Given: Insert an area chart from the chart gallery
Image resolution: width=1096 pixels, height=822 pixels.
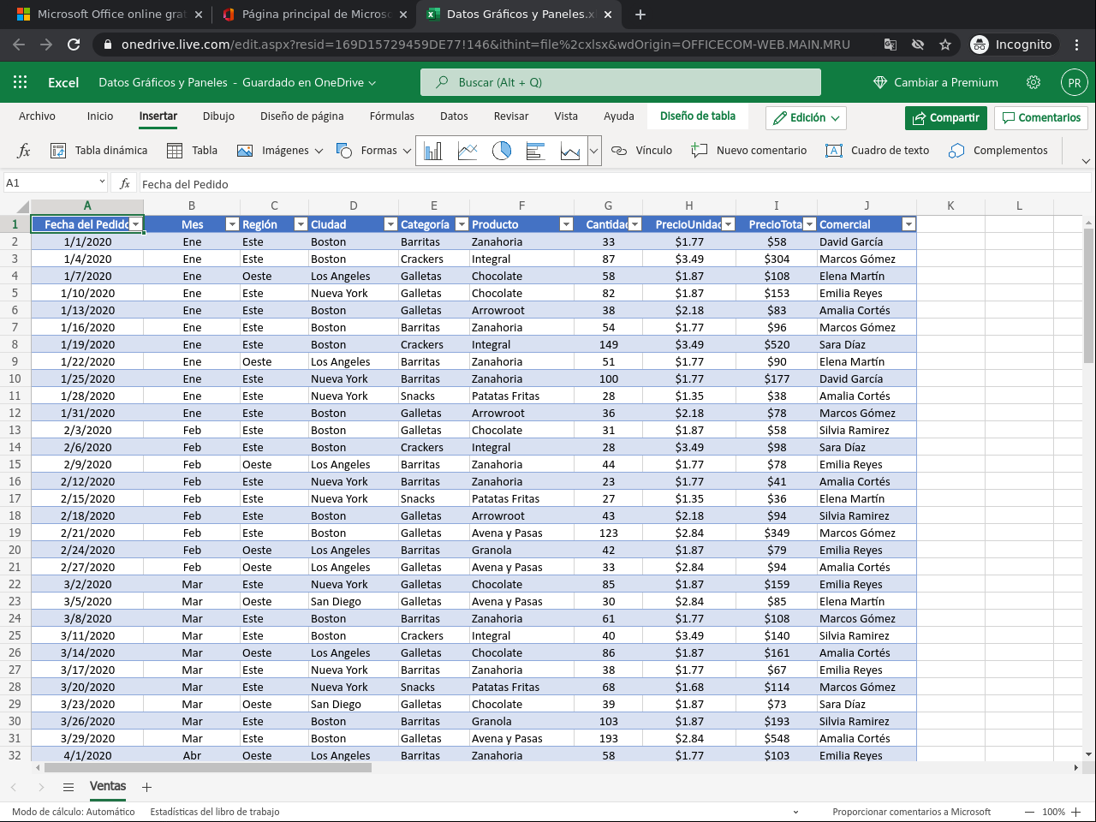Looking at the screenshot, I should coord(570,152).
